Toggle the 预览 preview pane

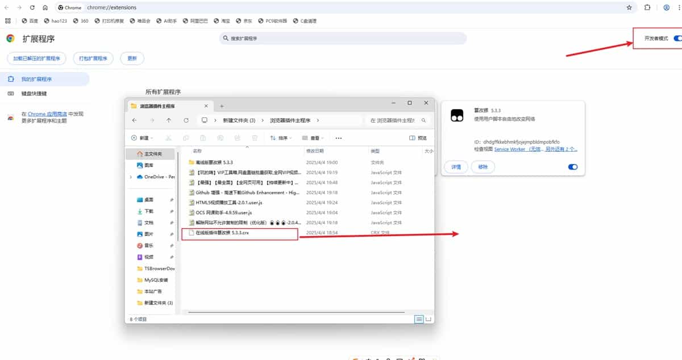point(418,138)
